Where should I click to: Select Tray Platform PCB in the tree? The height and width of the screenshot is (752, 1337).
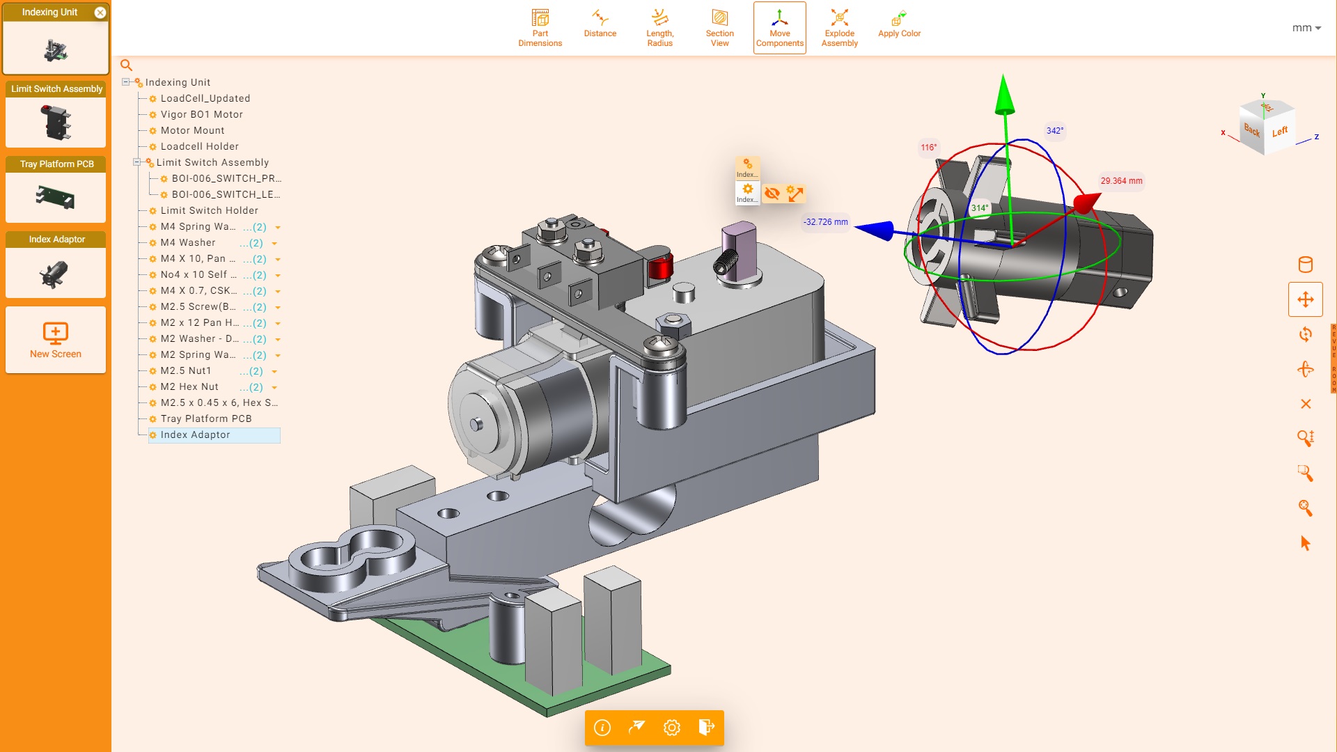tap(206, 418)
